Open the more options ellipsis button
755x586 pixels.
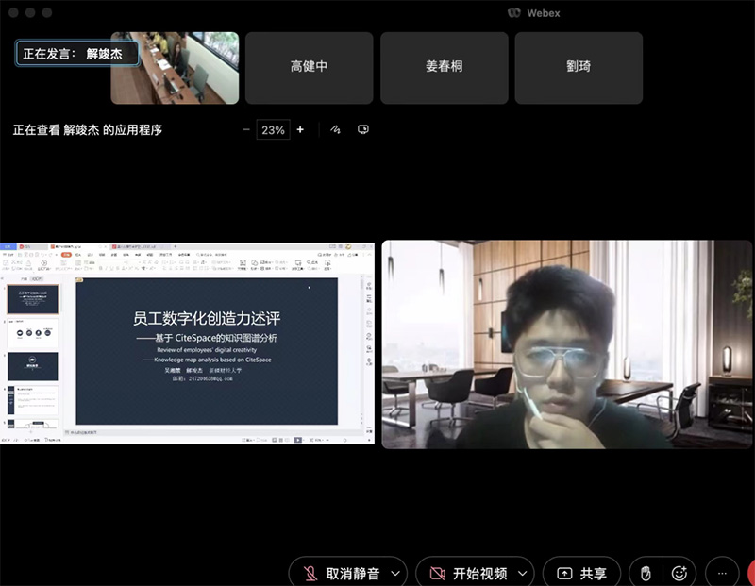722,573
